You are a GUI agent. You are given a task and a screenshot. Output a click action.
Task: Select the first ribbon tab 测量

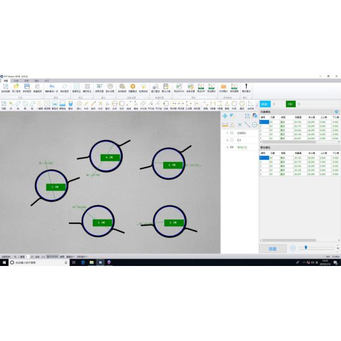coord(6,80)
